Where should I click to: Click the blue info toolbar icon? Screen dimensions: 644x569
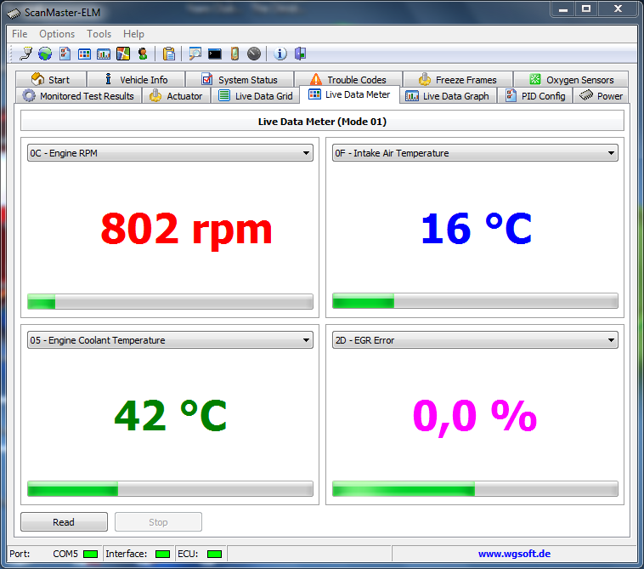(x=280, y=54)
